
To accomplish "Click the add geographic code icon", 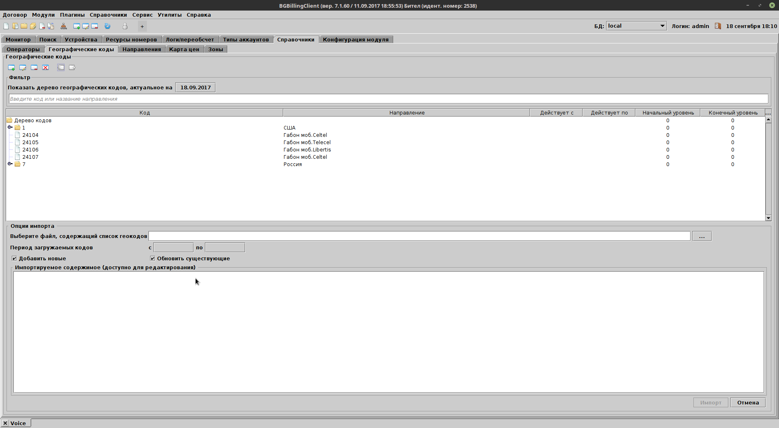I will click(11, 68).
